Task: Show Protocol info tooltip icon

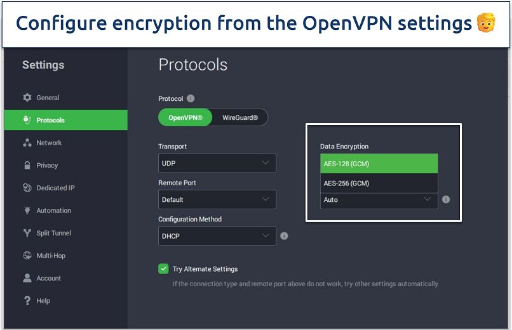Action: pyautogui.click(x=191, y=98)
